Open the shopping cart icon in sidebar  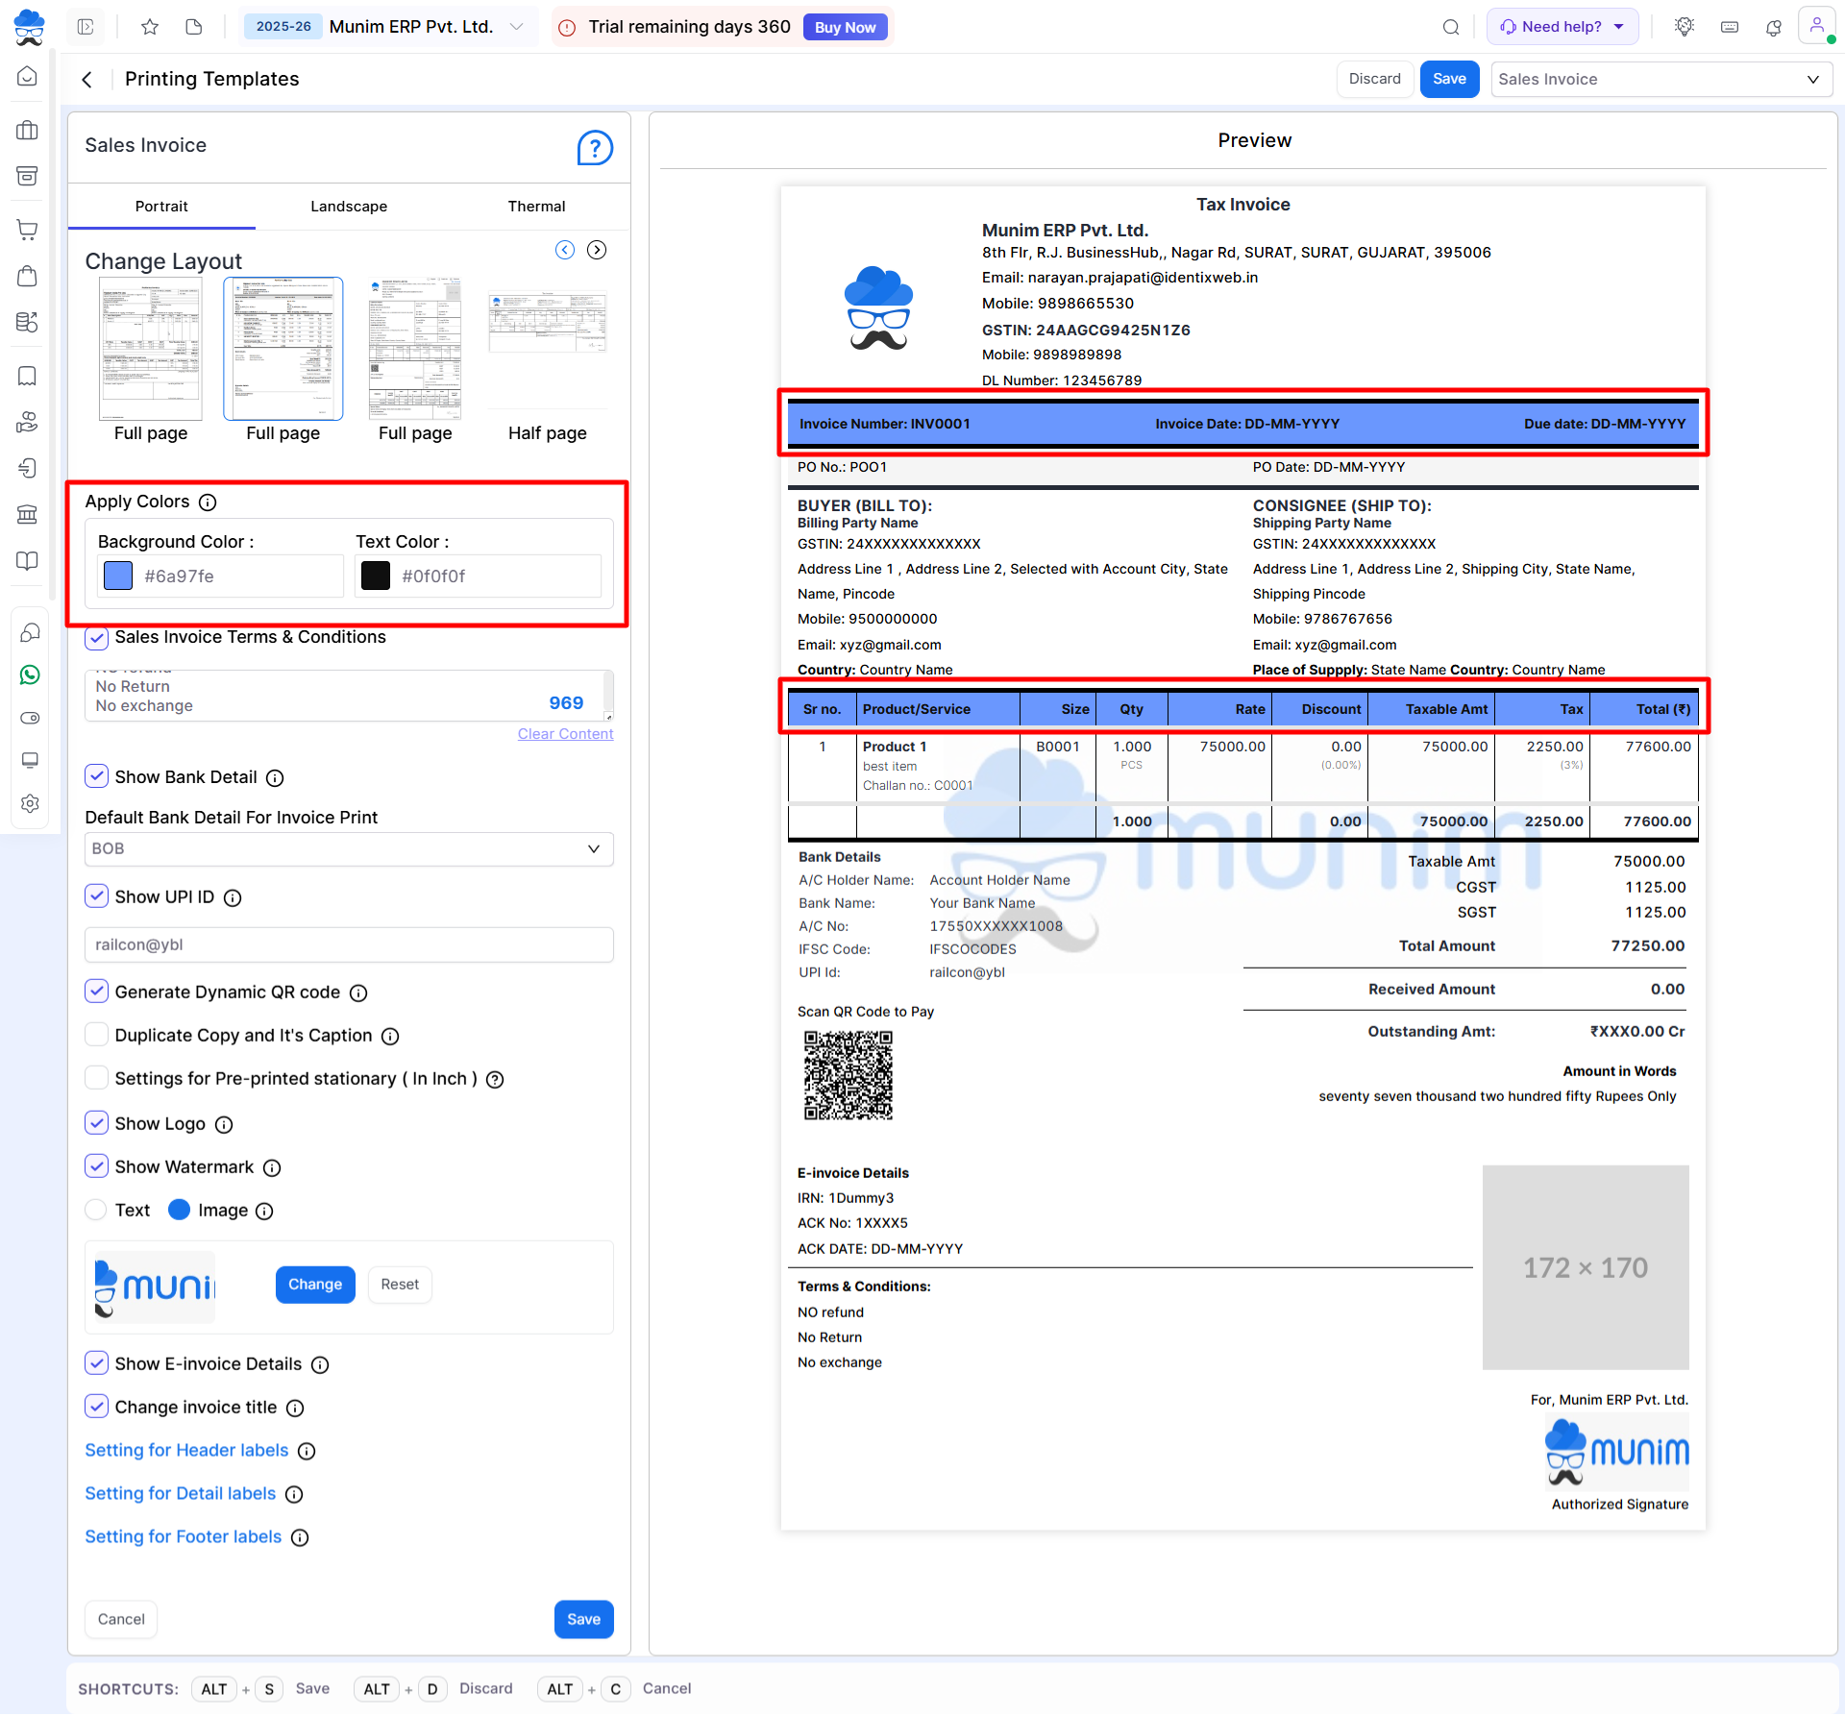pos(28,229)
